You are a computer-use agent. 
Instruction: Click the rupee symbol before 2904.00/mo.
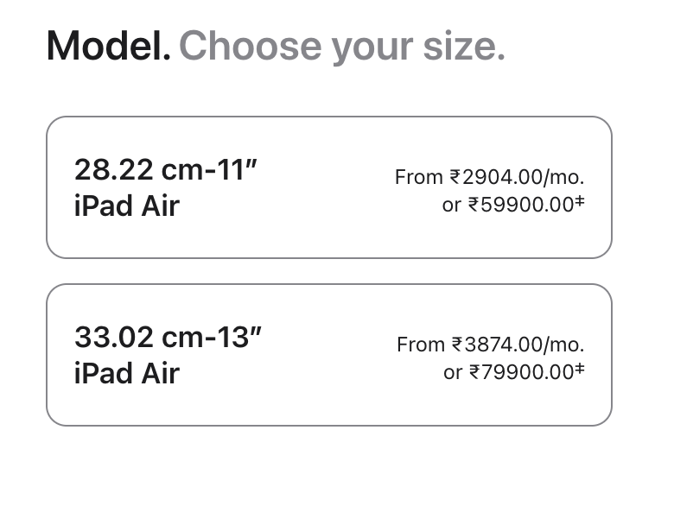455,177
